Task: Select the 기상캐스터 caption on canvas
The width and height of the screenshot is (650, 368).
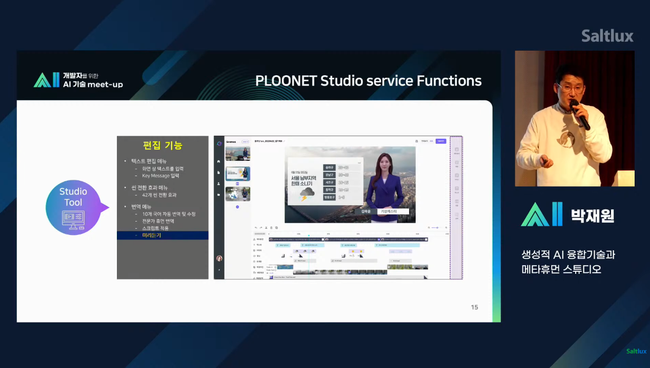Action: pyautogui.click(x=393, y=211)
